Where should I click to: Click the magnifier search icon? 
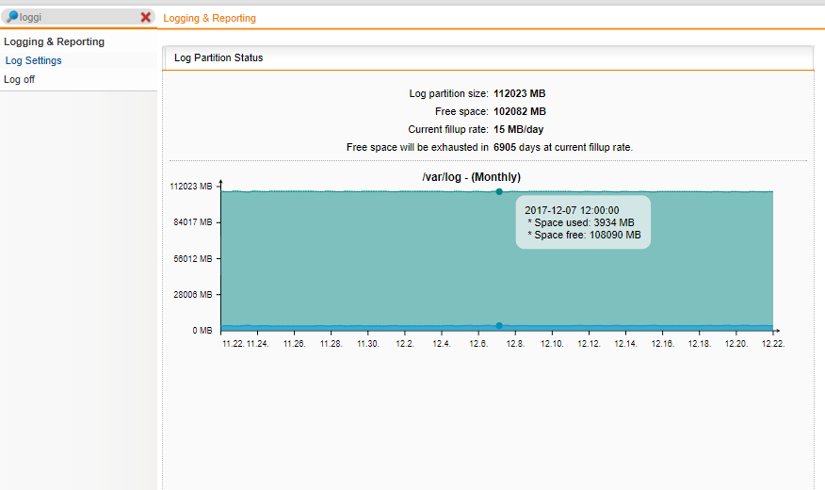[11, 17]
